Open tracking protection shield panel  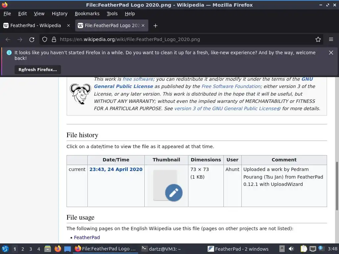[x=45, y=40]
